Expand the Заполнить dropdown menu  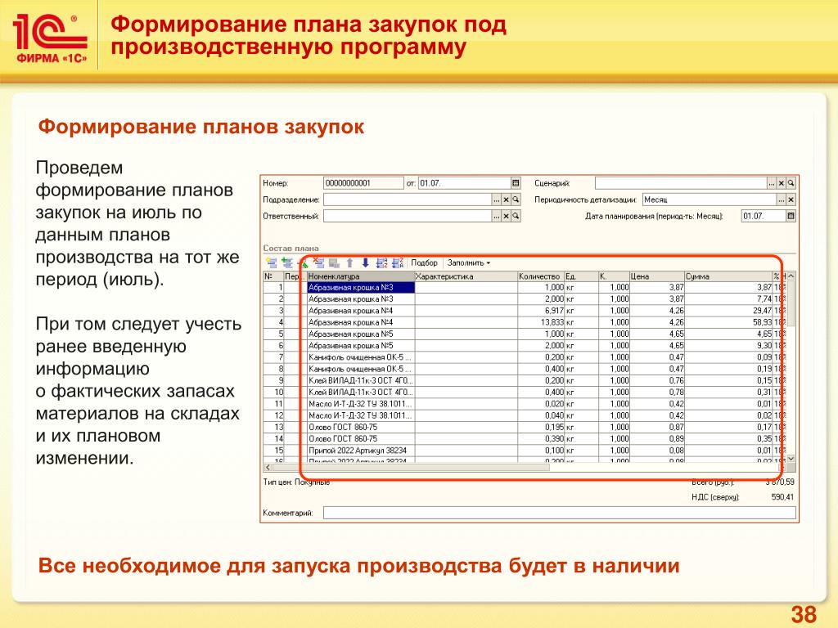click(469, 262)
